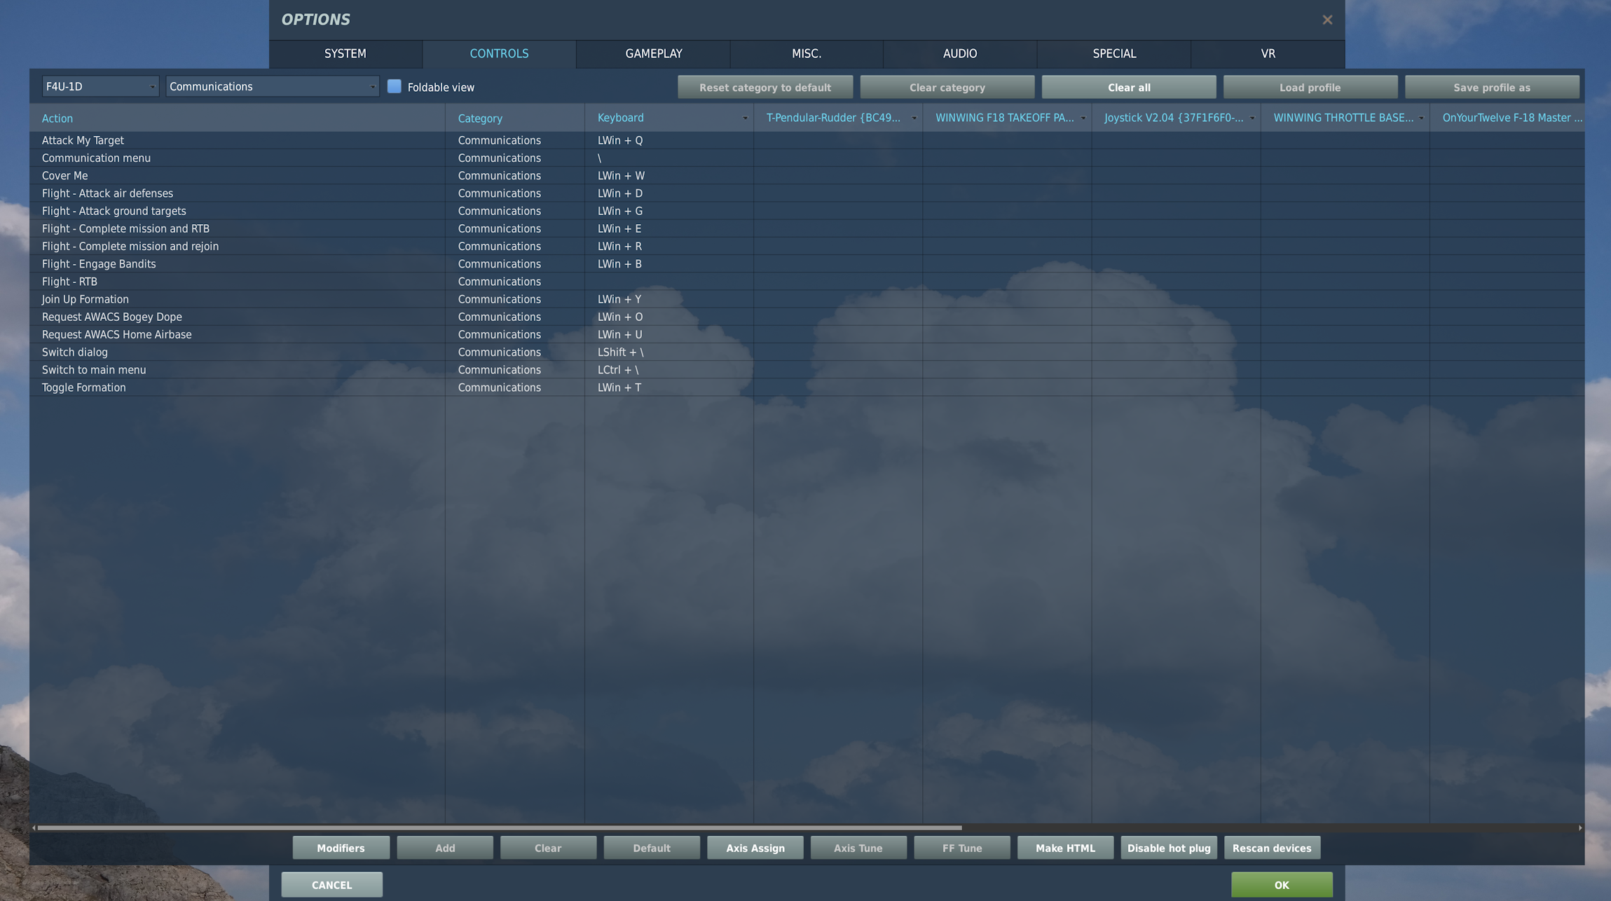1611x901 pixels.
Task: Select Flight - Engage Bandits row
Action: (807, 263)
